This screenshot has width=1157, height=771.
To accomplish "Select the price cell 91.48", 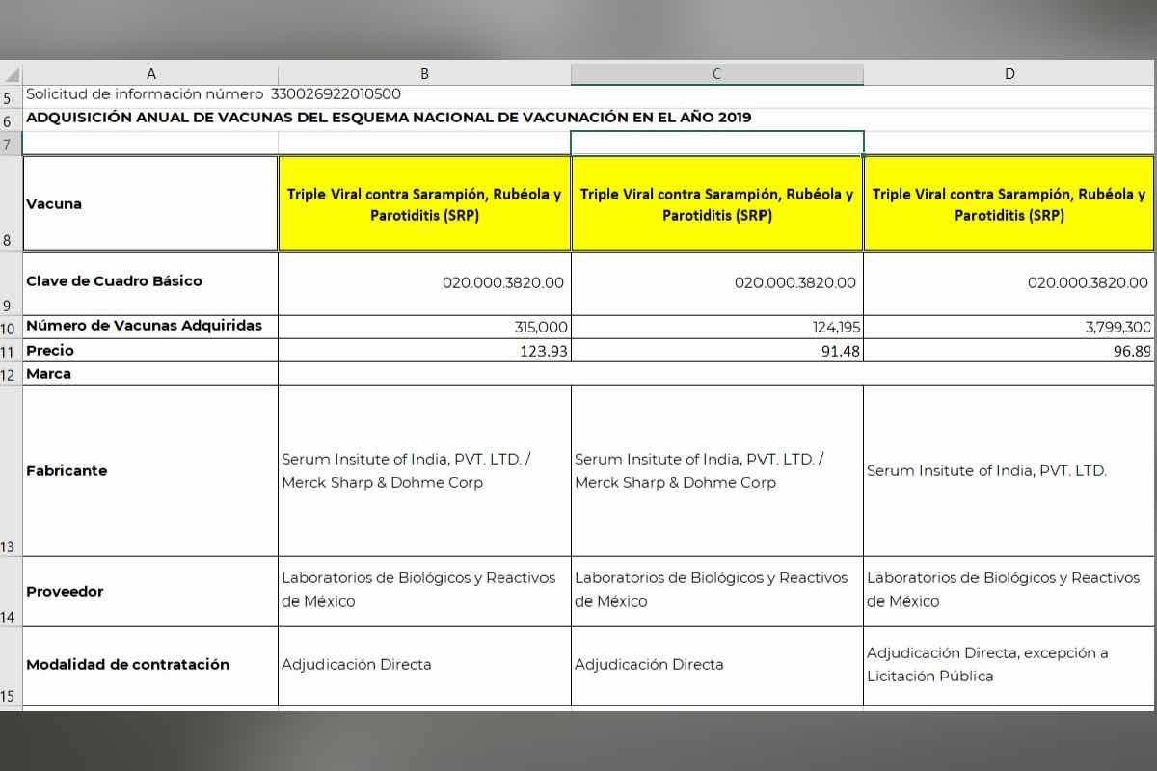I will coord(716,351).
